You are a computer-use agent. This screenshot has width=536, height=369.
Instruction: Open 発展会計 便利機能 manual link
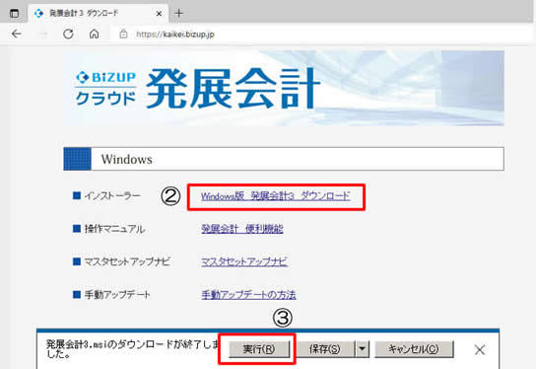point(242,229)
